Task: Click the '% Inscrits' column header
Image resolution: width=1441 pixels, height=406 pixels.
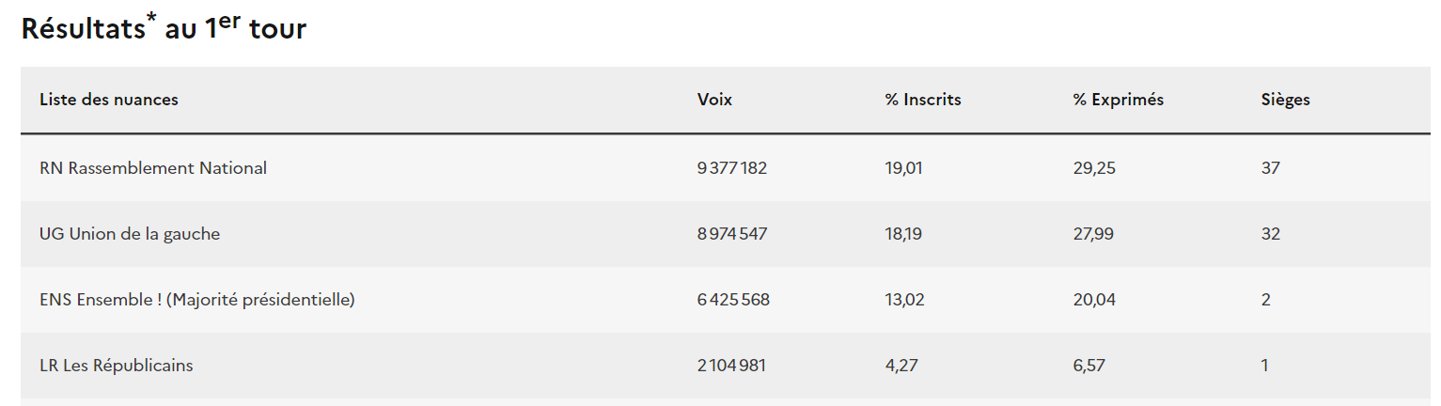Action: pyautogui.click(x=923, y=100)
